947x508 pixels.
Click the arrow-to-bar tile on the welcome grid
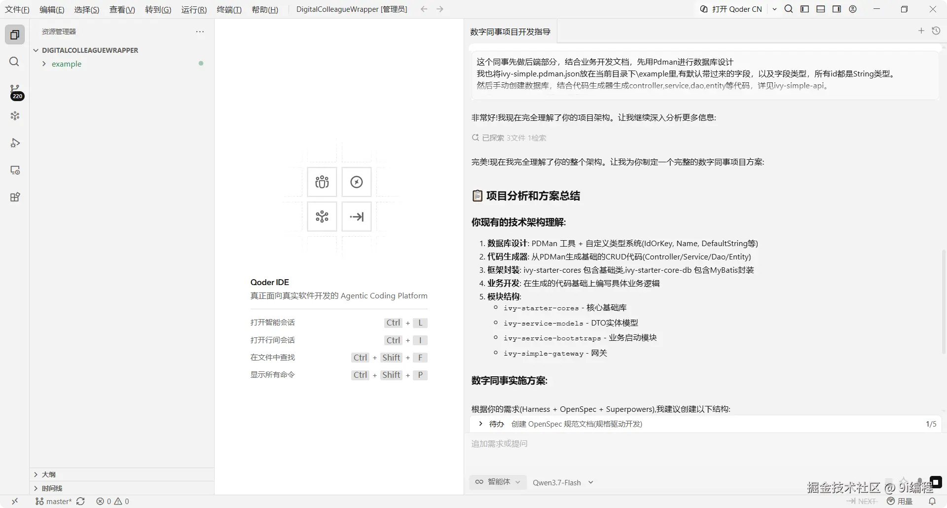357,217
